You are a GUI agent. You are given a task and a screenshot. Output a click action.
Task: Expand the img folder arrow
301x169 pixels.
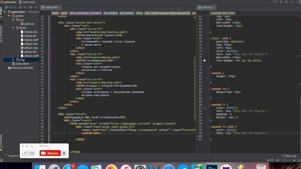pyautogui.click(x=13, y=60)
